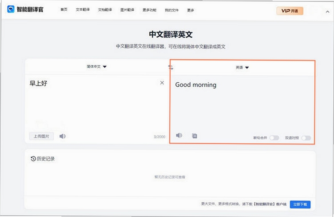The height and width of the screenshot is (217, 334).
Task: Swap source and target languages
Action: 171,67
